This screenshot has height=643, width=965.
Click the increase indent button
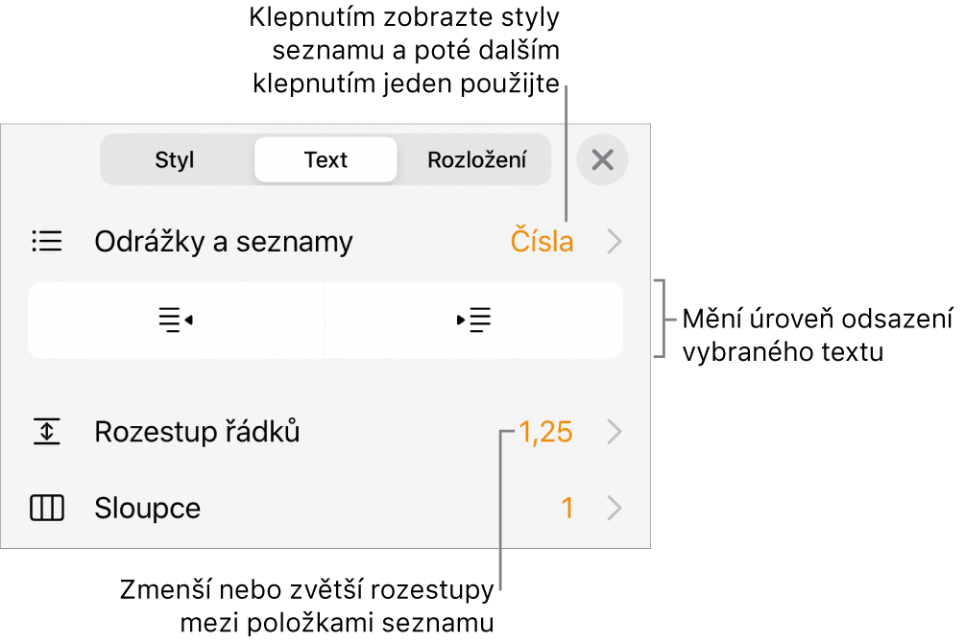tap(473, 320)
